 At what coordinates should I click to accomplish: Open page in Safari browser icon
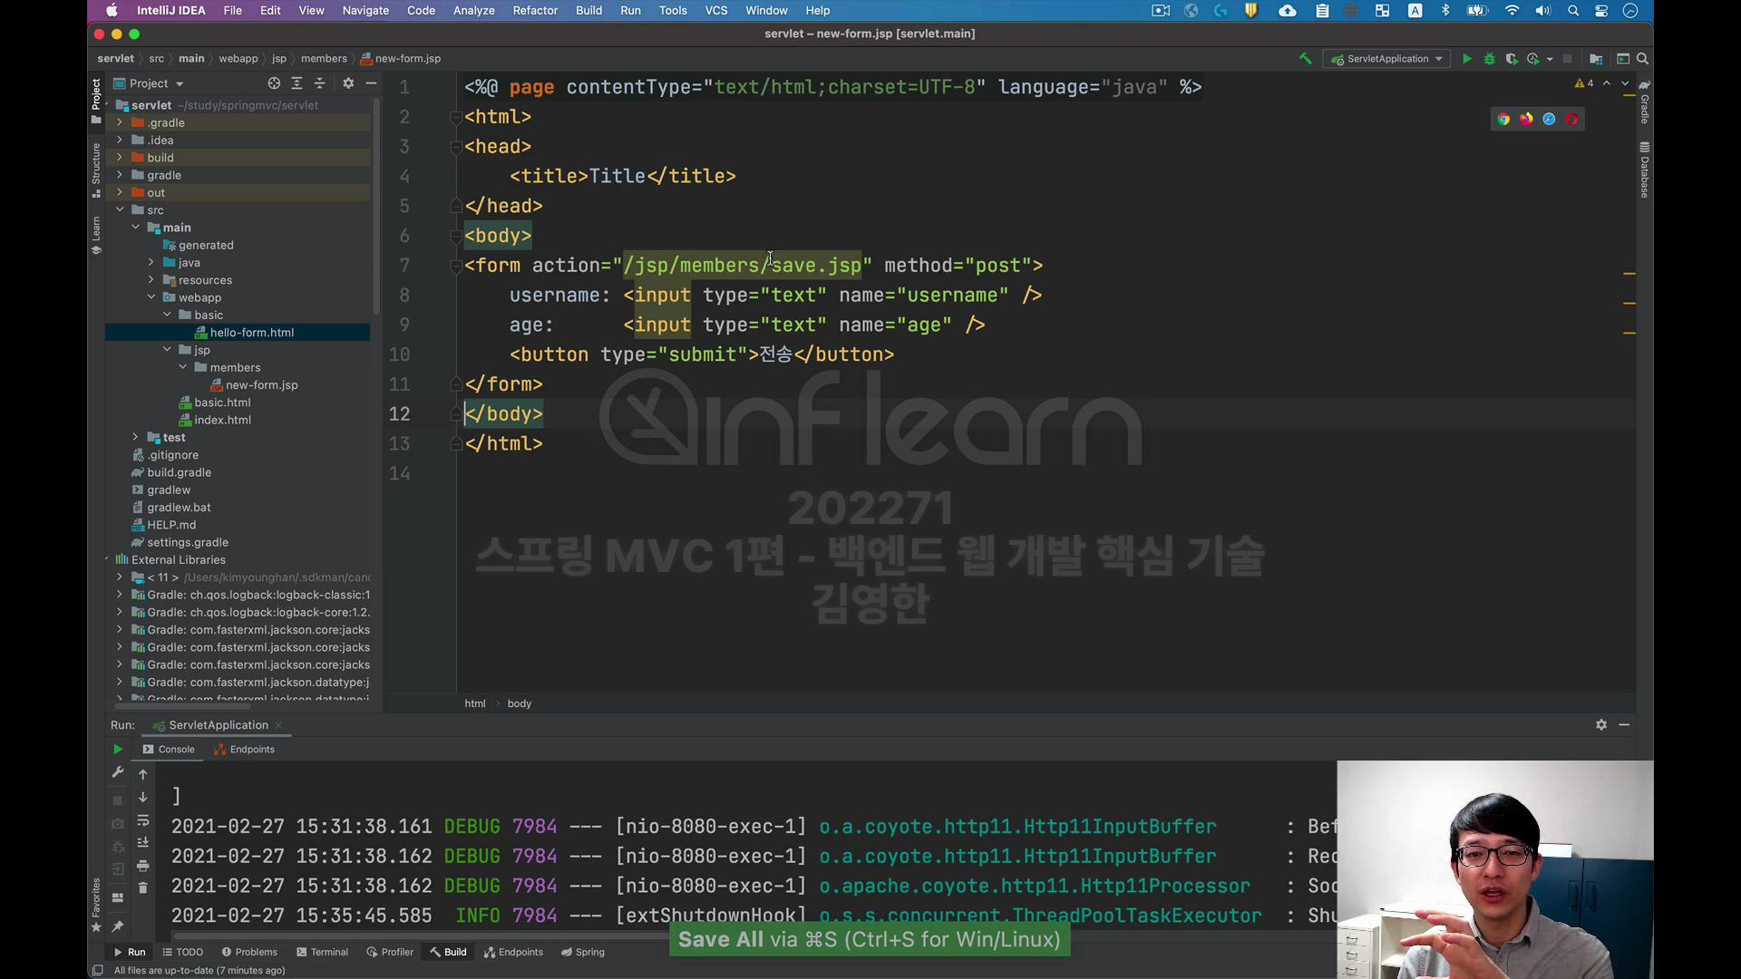point(1549,119)
